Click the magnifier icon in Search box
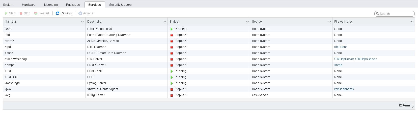 (x=377, y=14)
